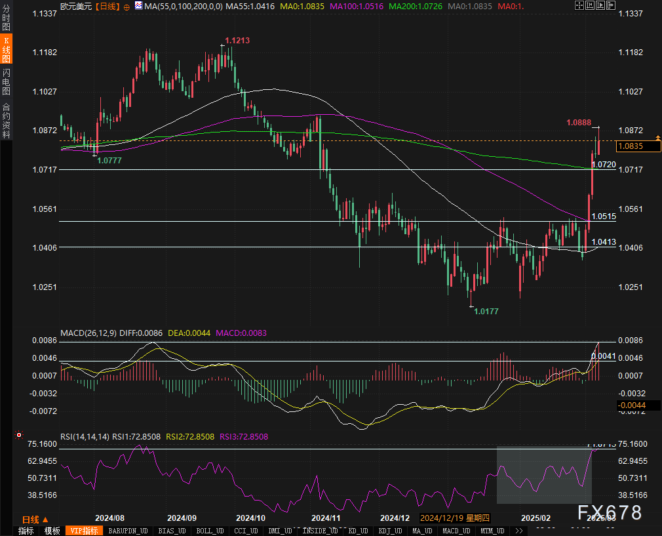Select the K线图 sidebar tab

tap(6, 49)
